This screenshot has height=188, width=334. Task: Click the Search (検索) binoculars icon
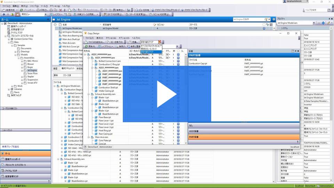119,10
